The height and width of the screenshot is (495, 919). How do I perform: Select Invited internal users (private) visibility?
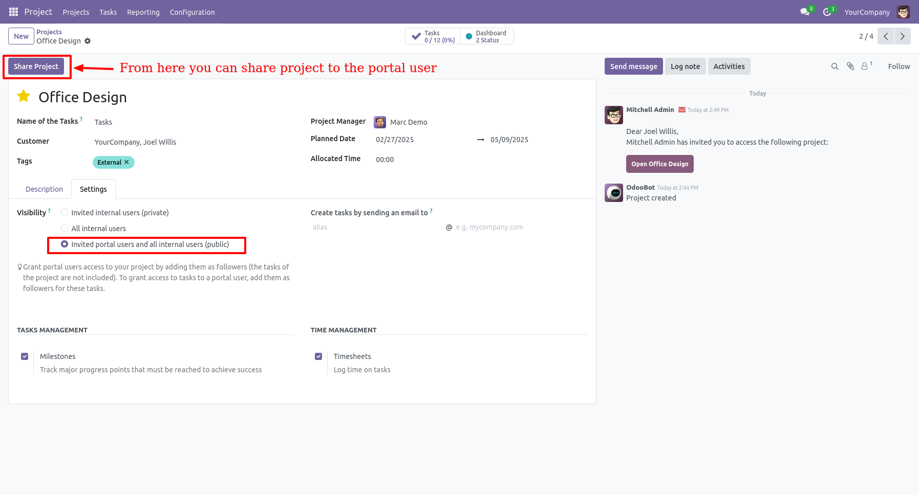[x=65, y=213]
